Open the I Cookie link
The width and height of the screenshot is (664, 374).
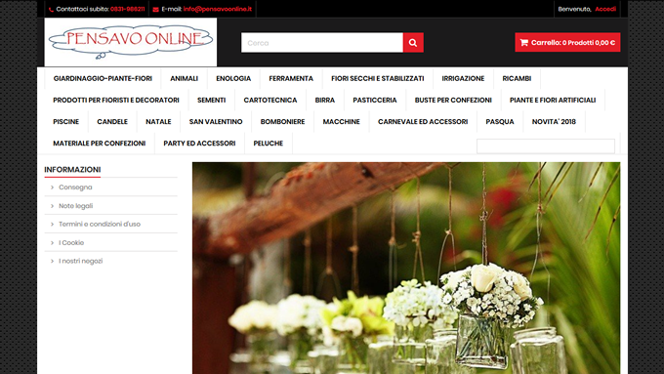click(x=71, y=243)
